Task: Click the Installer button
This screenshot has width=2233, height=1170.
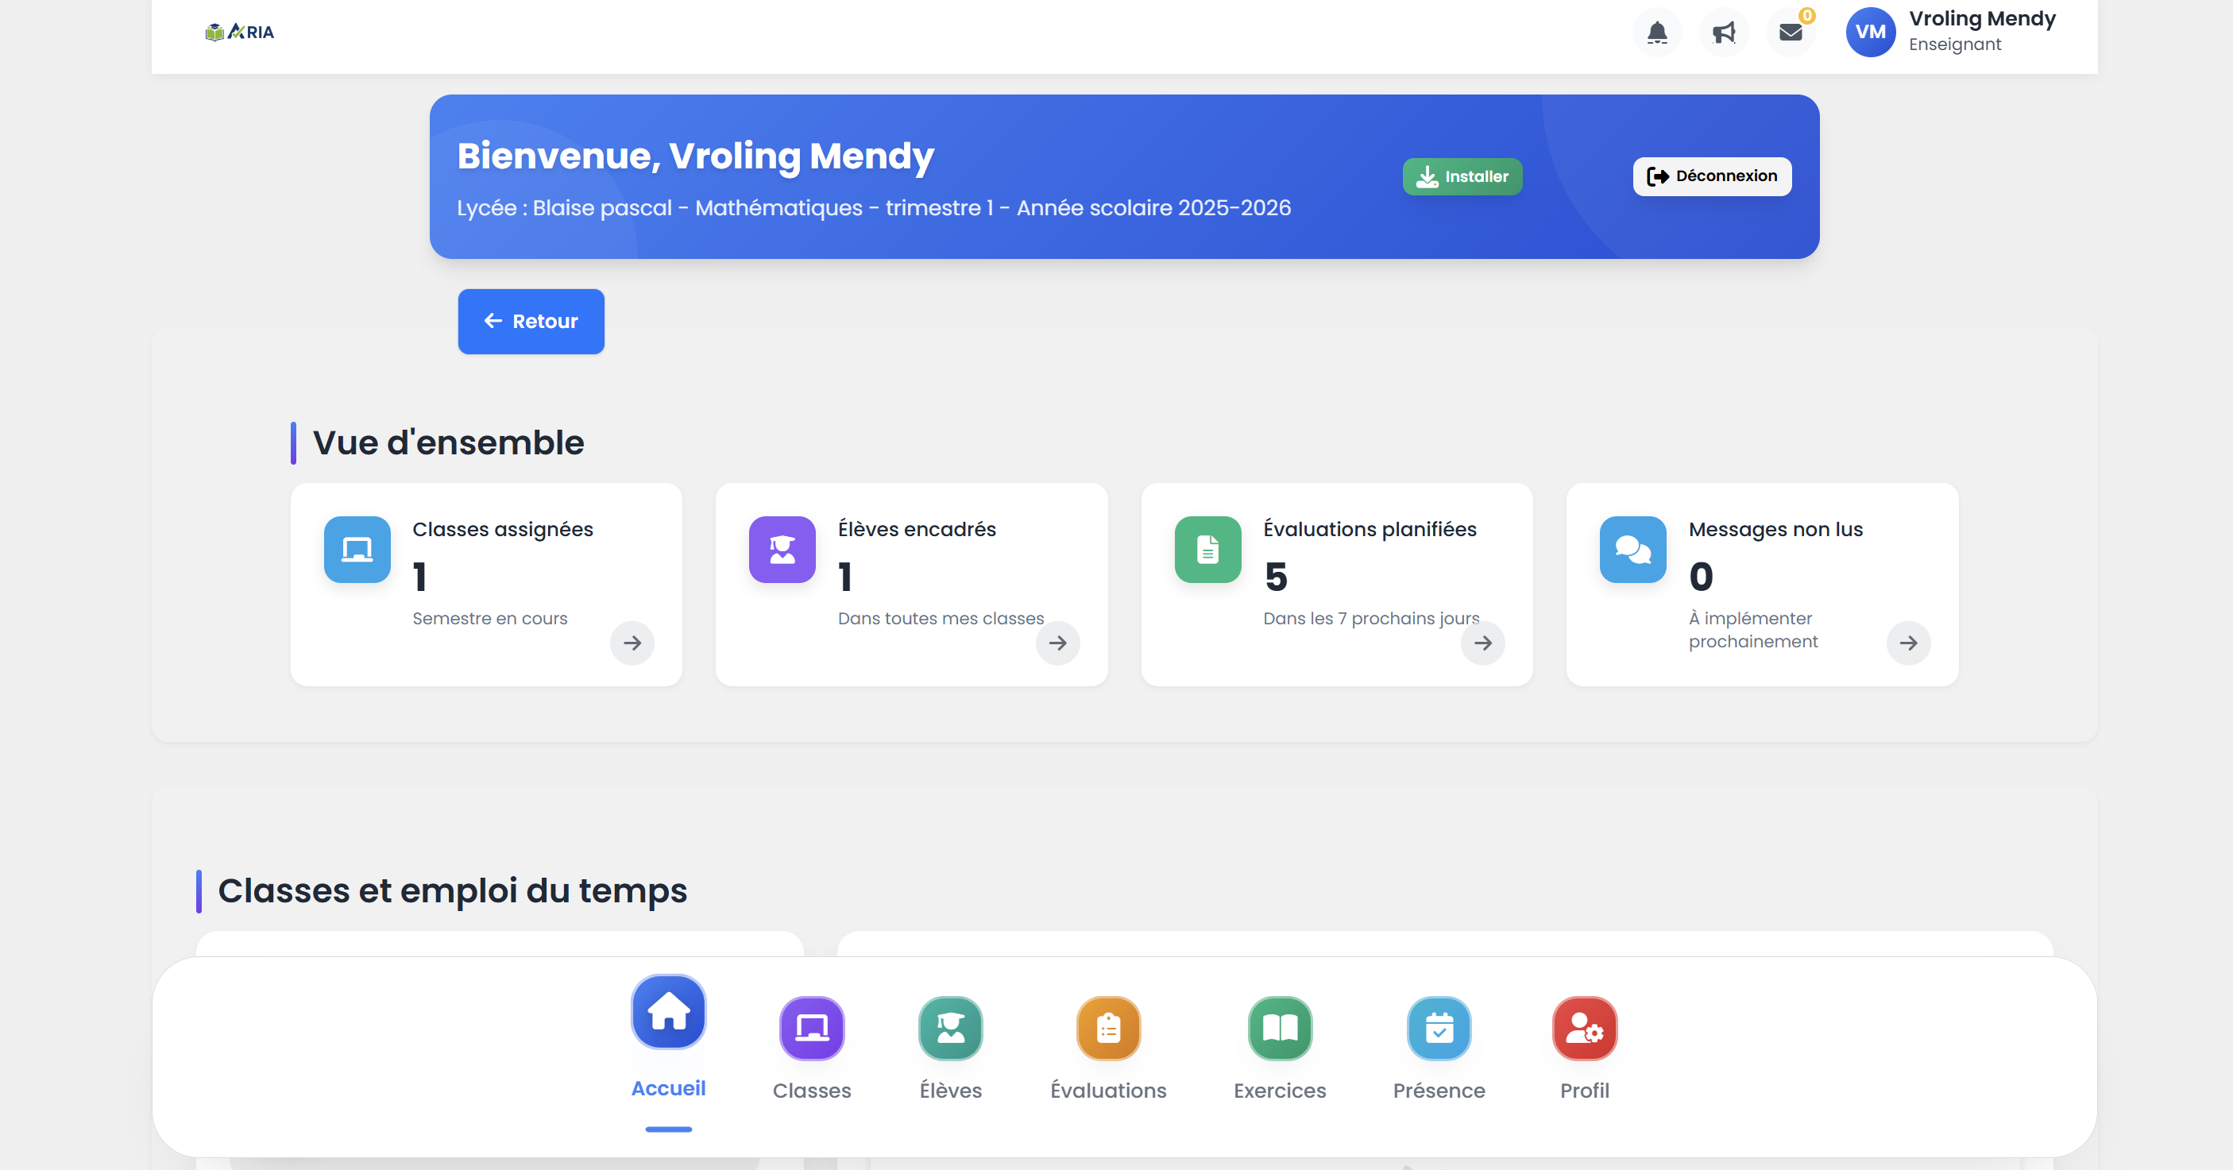Action: pyautogui.click(x=1462, y=176)
